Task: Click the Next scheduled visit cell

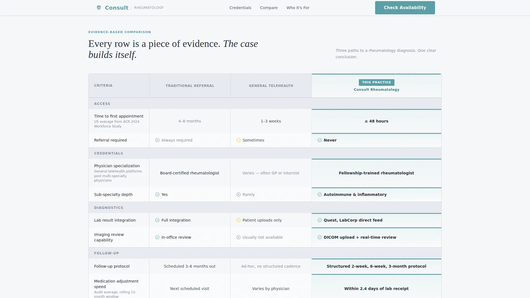Action: pos(190,289)
